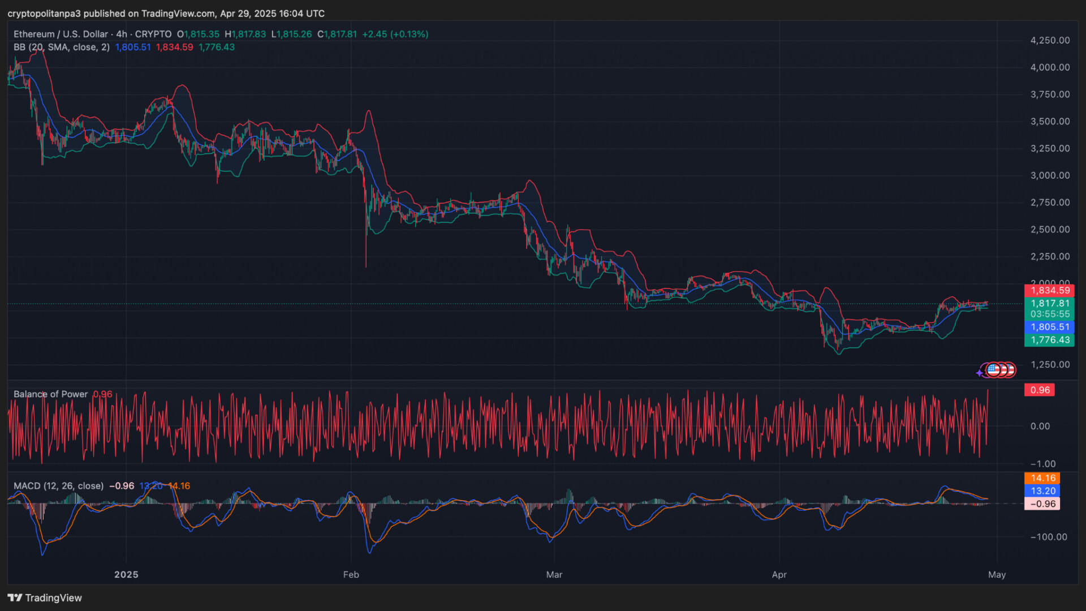Screen dimensions: 1086x611
Task: Click Balance of Power legend value 0.96
Action: pyautogui.click(x=103, y=394)
